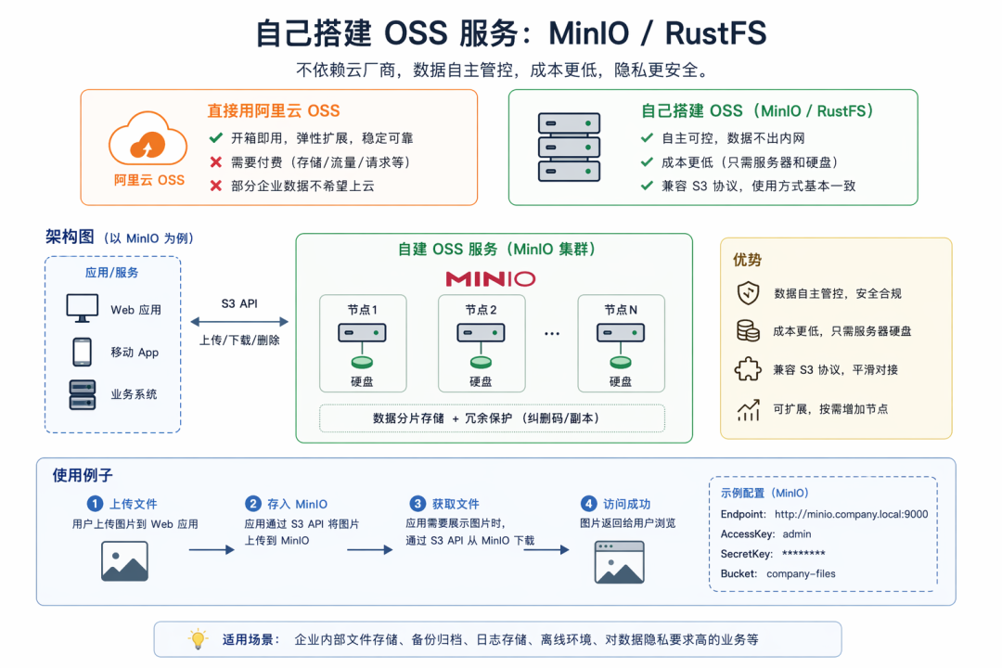This screenshot has height=668, width=1002.
Task: Click the puzzle piece icon beside 兼容 S3 协议
Action: pos(748,369)
